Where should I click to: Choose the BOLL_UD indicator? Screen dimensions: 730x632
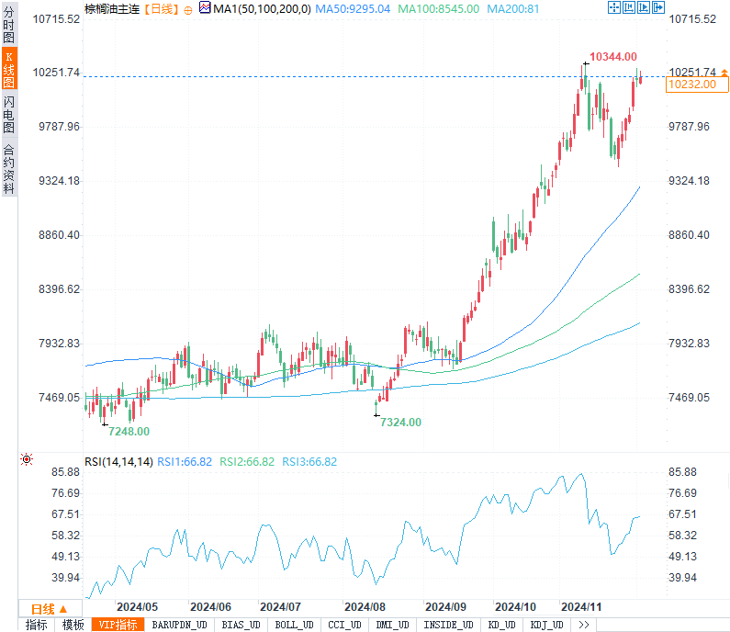(x=294, y=625)
